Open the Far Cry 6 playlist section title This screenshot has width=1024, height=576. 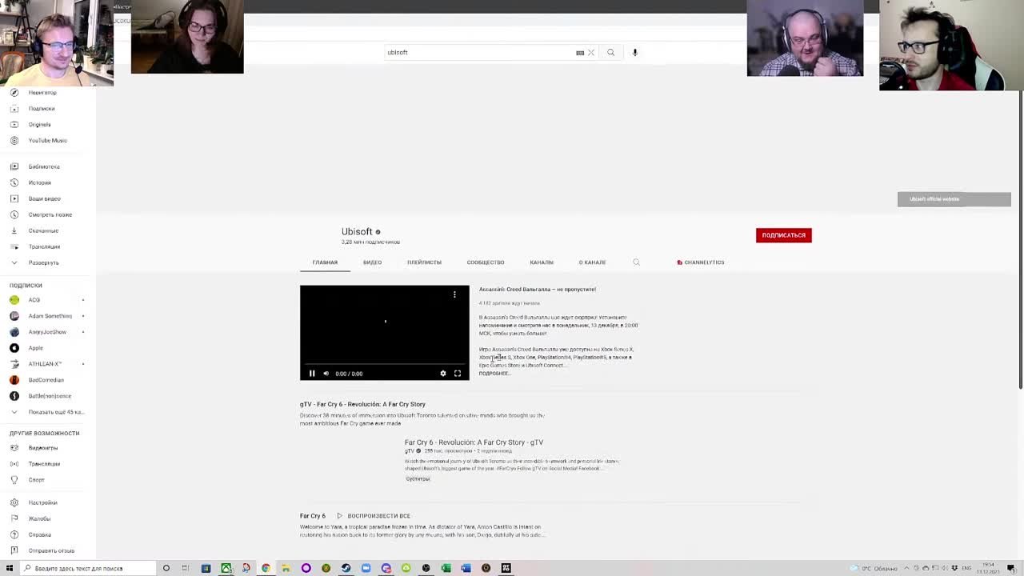tap(313, 516)
